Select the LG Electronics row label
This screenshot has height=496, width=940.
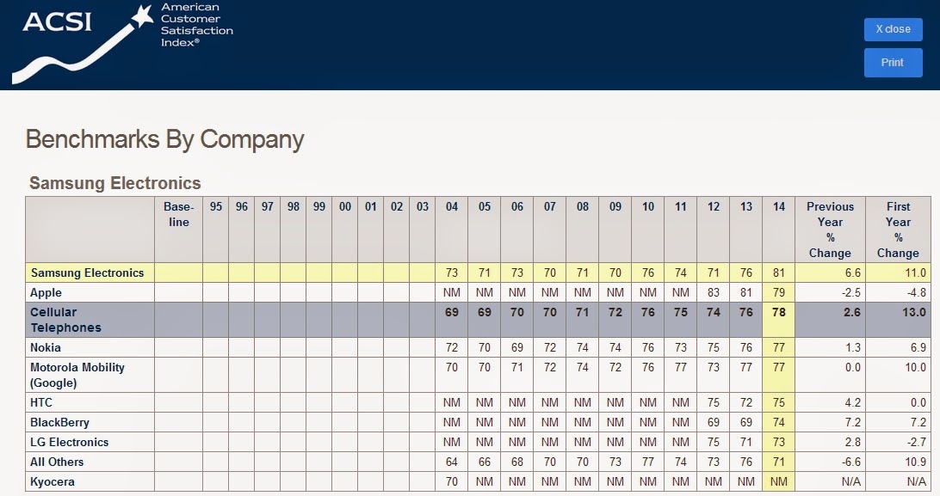70,442
